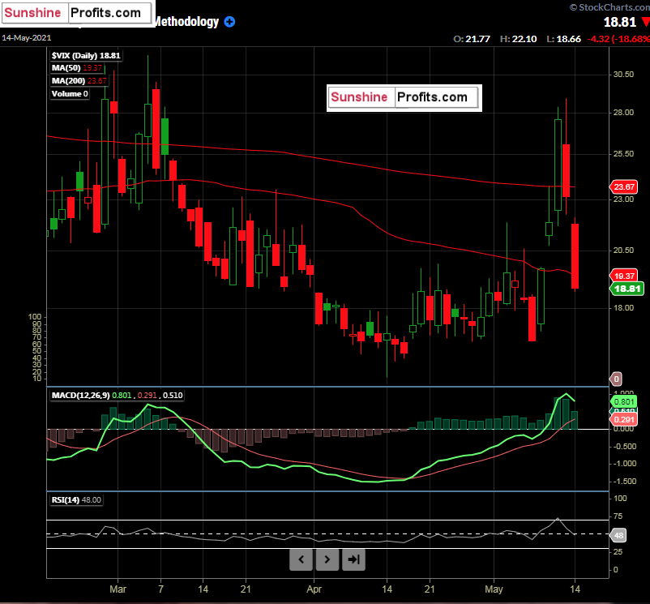Click the 20.50 price axis label
This screenshot has width=650, height=604.
point(623,251)
